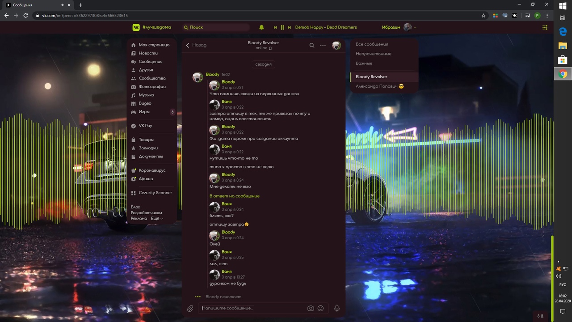Screen dimensions: 572x322
Task: Bookmark this page with the star icon
Action: 484,15
